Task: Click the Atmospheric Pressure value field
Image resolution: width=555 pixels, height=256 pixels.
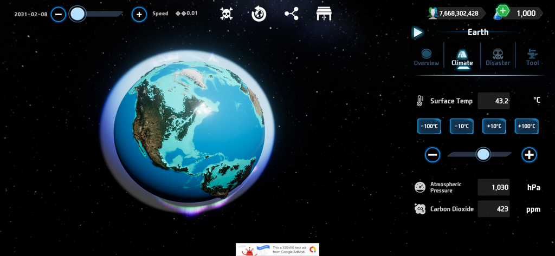Action: (493, 187)
